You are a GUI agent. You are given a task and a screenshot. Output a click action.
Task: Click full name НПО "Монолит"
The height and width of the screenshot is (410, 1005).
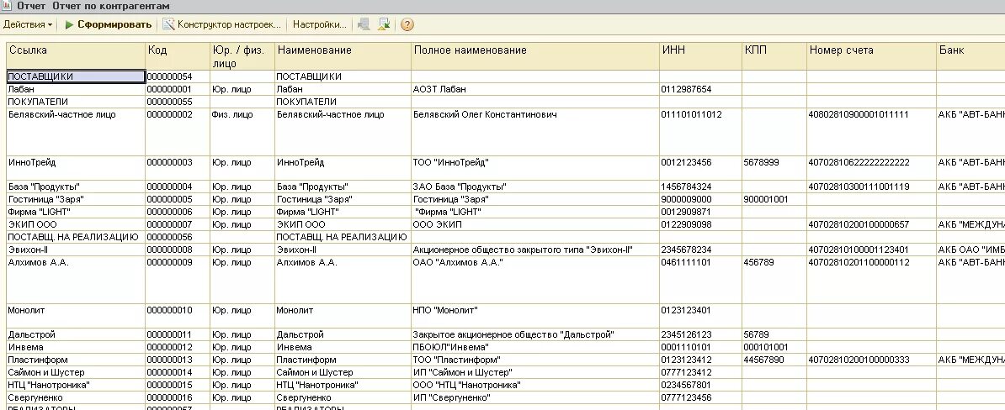535,316
